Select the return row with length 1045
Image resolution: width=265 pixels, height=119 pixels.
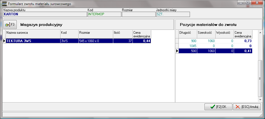click(x=215, y=46)
